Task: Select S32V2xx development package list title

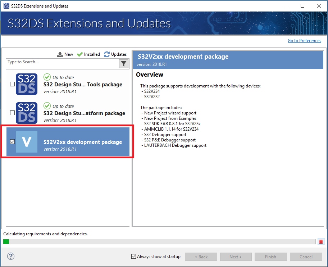Action: tap(83, 142)
